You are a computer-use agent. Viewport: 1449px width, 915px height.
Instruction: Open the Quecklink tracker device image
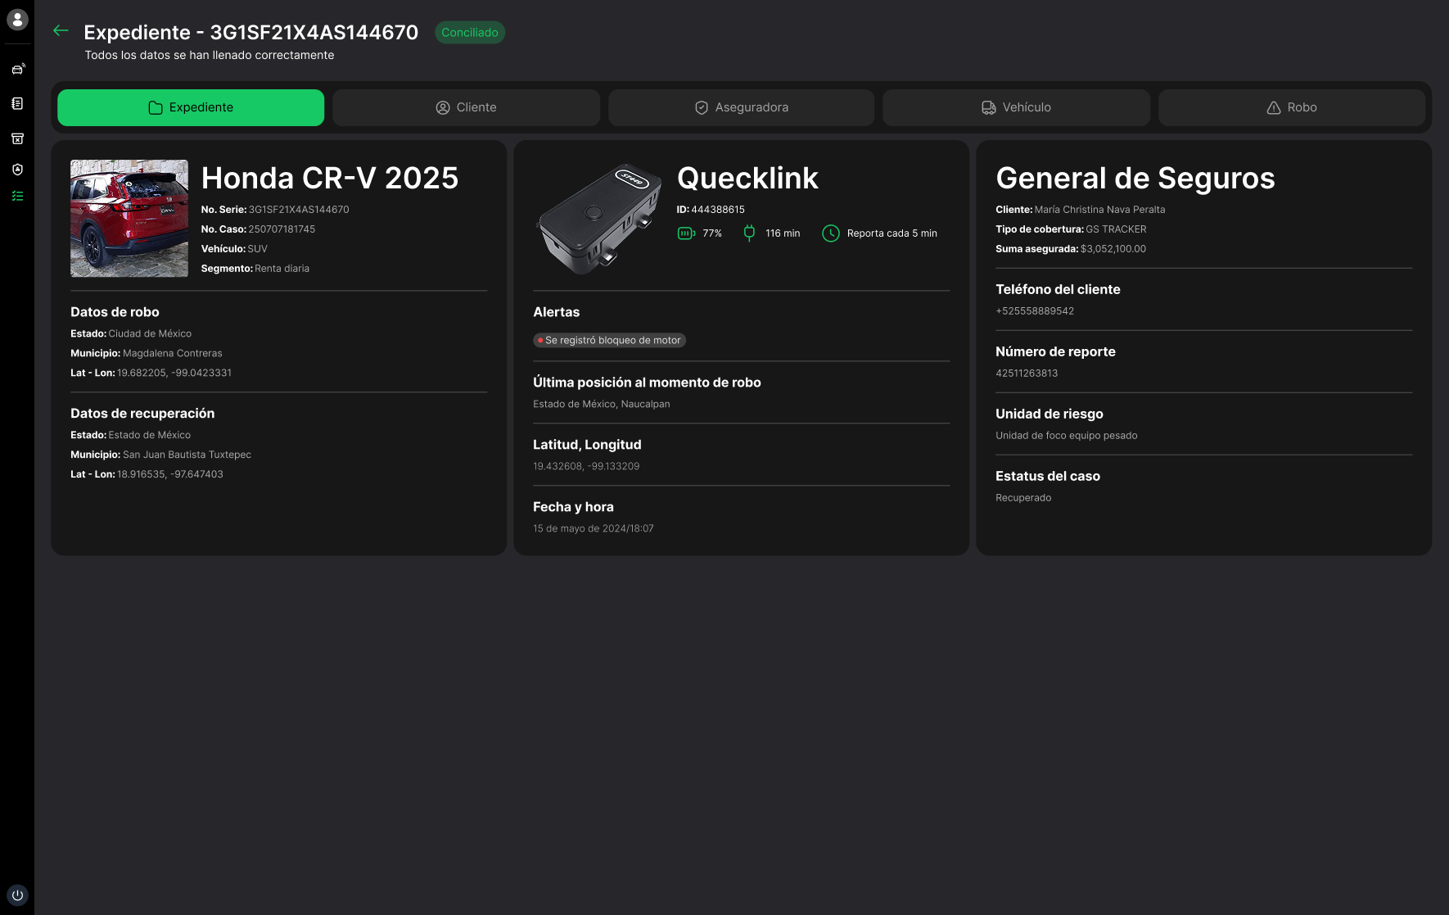(598, 218)
